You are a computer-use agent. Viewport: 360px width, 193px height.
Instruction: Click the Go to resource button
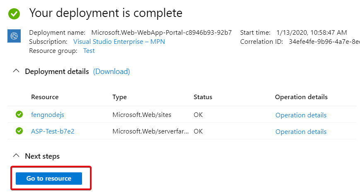click(x=48, y=179)
